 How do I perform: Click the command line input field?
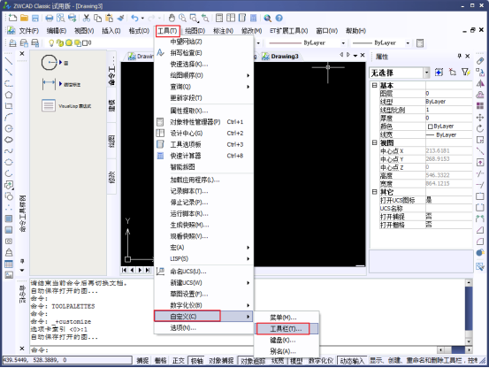[x=233, y=350]
